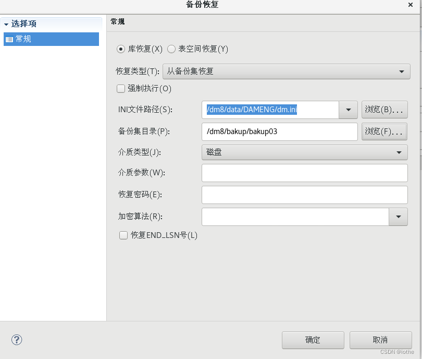This screenshot has height=359, width=422.
Task: Click 浏览(B)... to browse INI file
Action: click(384, 110)
